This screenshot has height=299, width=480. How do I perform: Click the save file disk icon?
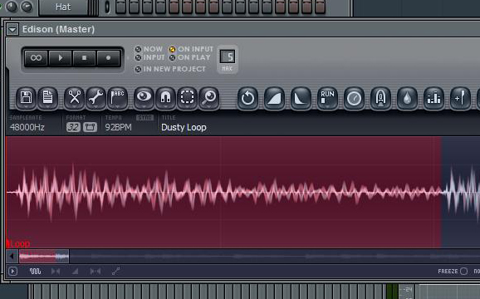coord(26,98)
